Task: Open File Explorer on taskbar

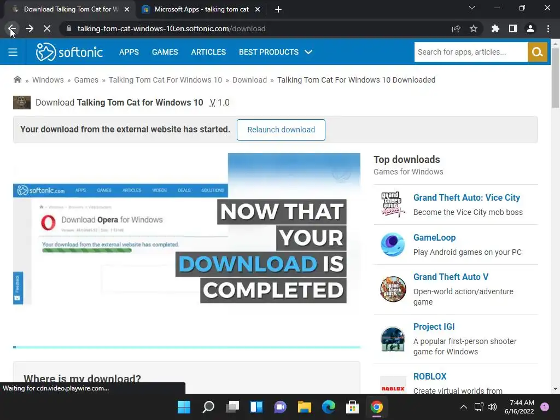Action: pyautogui.click(x=305, y=407)
